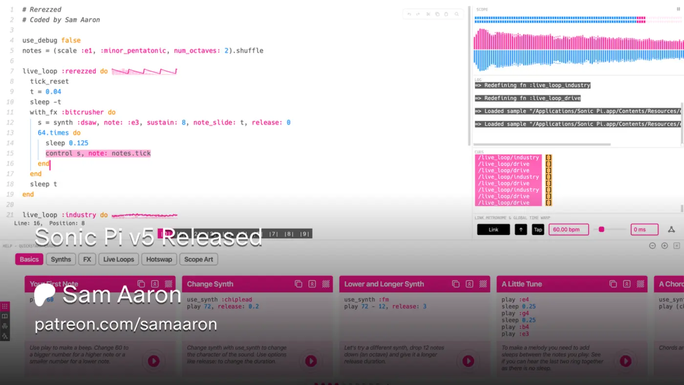Open the book tutorial sidebar icon
Viewport: 684px width, 385px height.
5,316
